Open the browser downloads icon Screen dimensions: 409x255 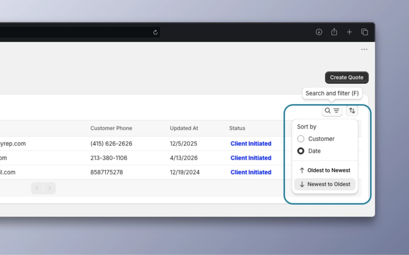tap(319, 32)
